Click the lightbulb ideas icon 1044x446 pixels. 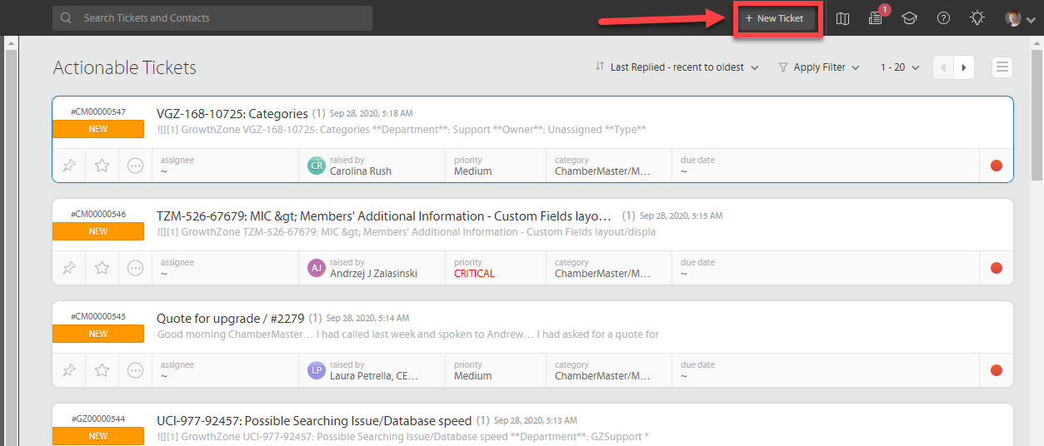click(x=977, y=18)
